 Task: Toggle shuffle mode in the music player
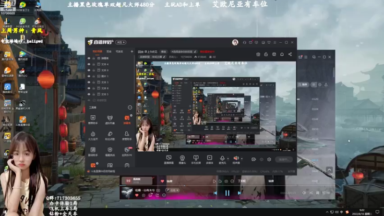point(311,193)
